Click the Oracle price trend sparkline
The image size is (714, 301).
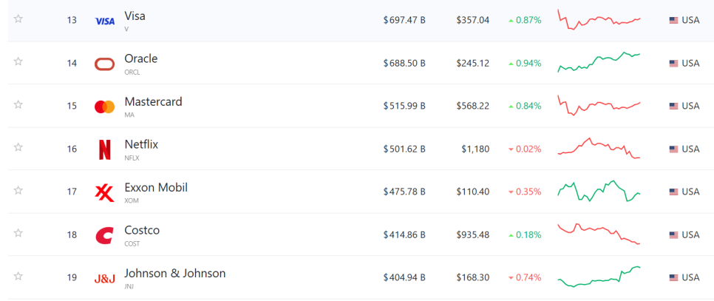point(599,62)
